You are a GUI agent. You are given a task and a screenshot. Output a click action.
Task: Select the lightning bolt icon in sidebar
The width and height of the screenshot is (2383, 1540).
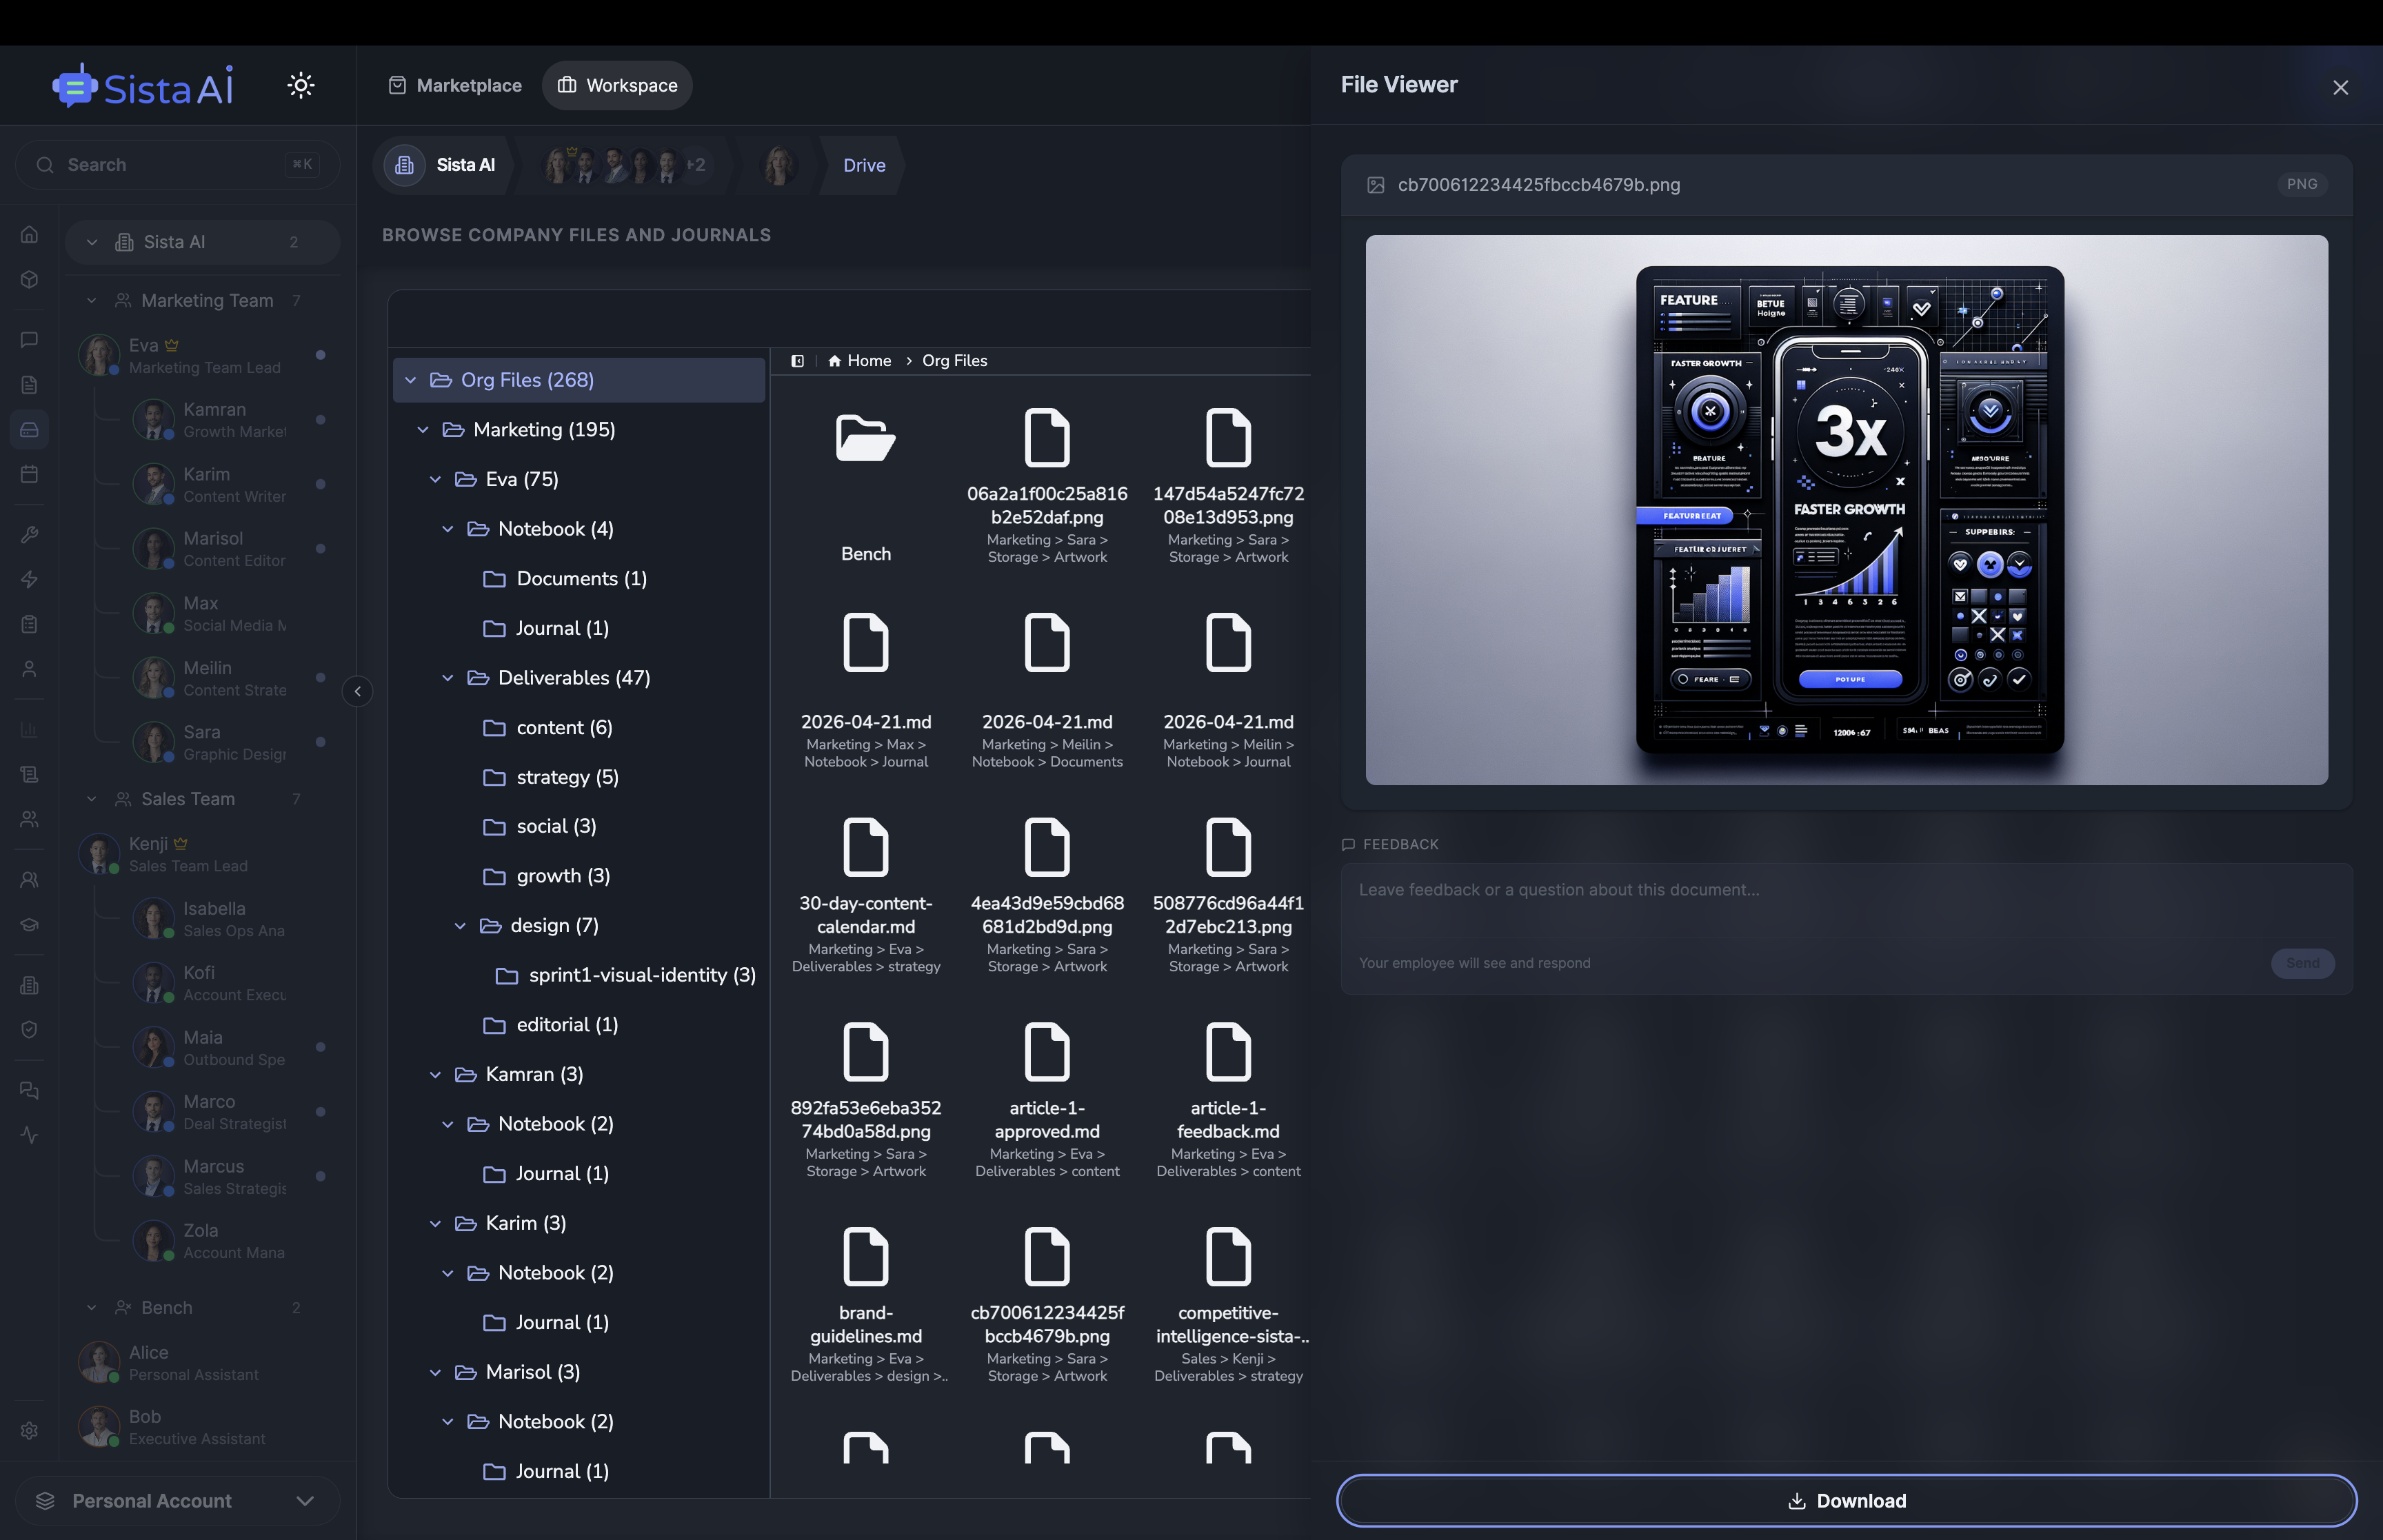point(29,579)
